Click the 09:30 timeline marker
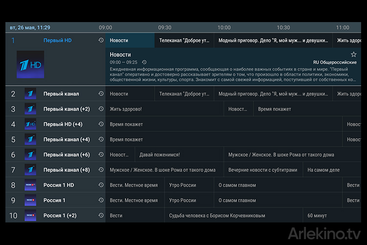 pos(165,27)
